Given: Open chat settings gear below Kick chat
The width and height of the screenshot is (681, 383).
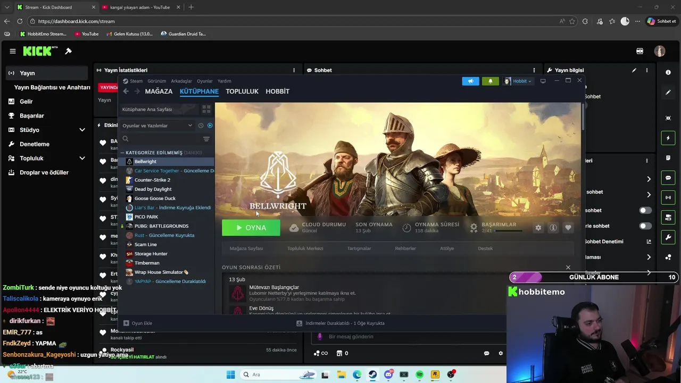Looking at the screenshot, I should click(501, 353).
